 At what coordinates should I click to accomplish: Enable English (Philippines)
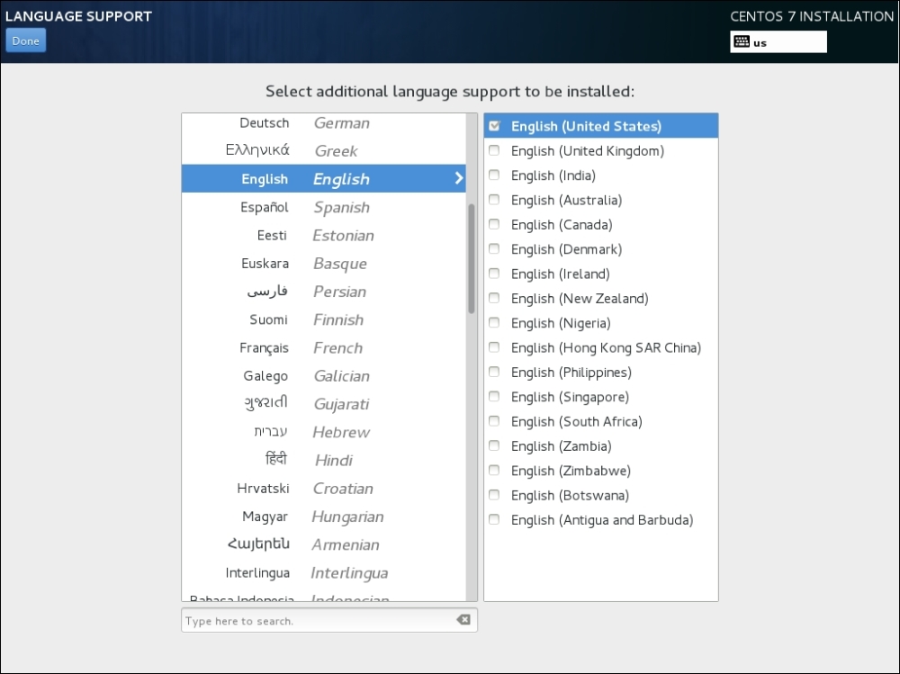(x=494, y=372)
